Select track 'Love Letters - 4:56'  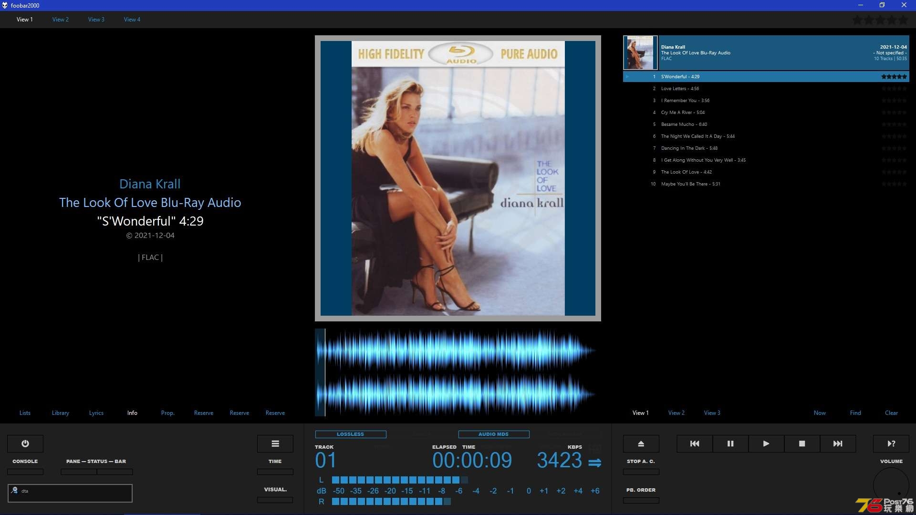(x=766, y=89)
